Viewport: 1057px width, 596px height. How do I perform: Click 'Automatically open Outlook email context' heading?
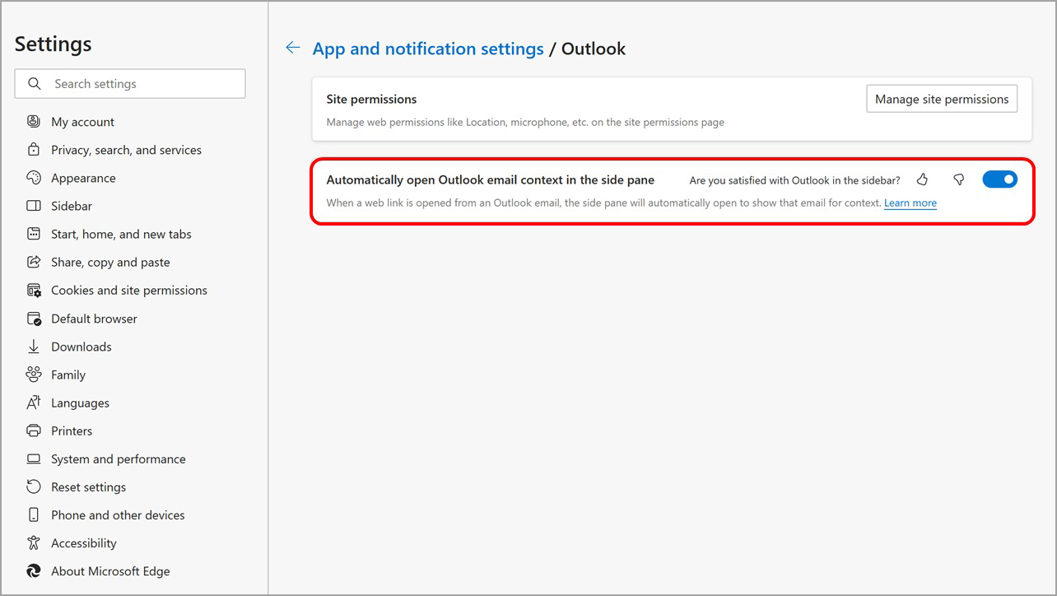(x=491, y=179)
